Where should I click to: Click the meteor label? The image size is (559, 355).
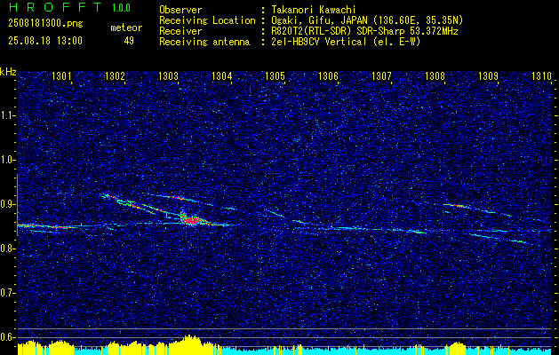[126, 28]
